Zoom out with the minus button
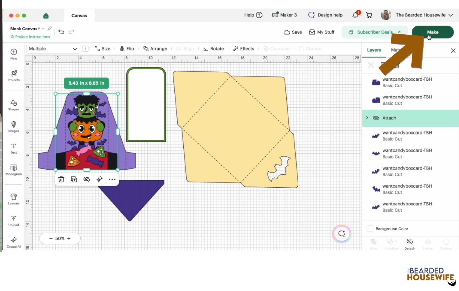459x291 pixels. click(x=51, y=238)
